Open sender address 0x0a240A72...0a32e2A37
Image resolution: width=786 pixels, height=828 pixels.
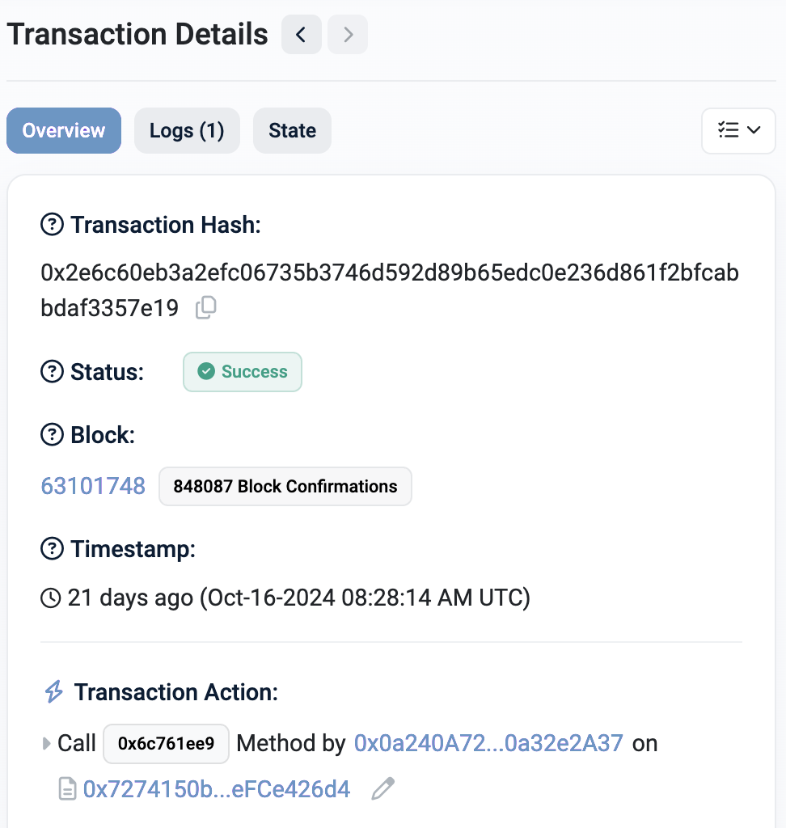point(488,743)
